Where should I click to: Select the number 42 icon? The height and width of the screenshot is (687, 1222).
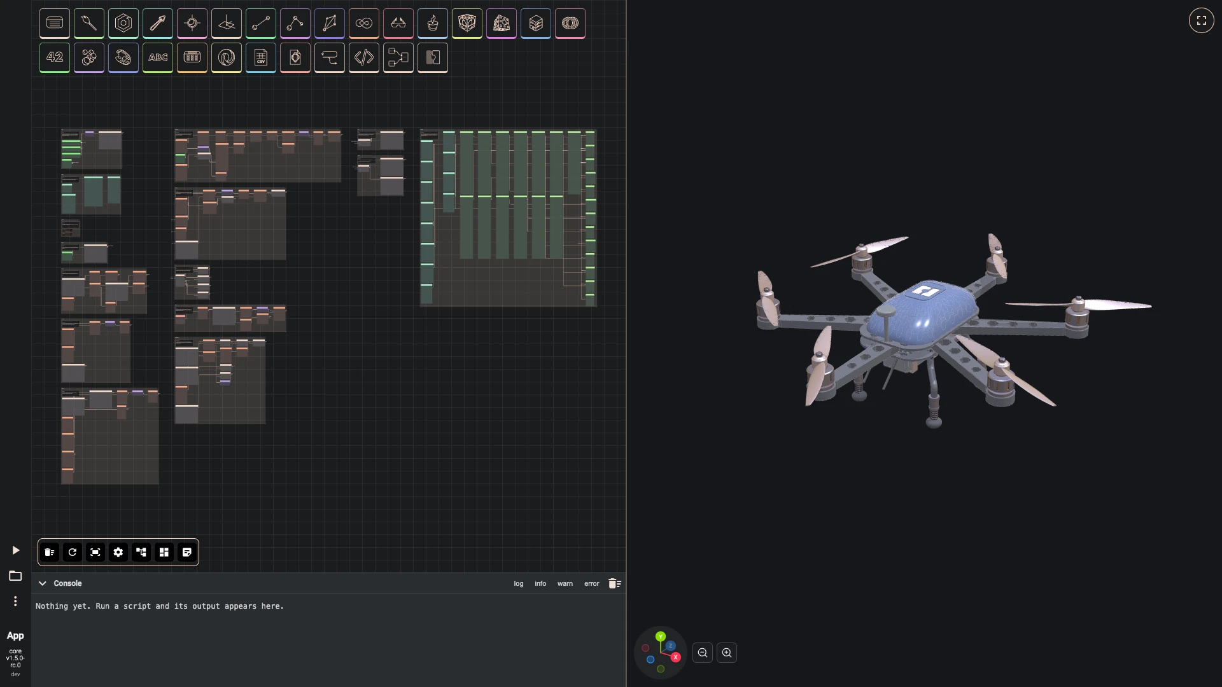55,58
